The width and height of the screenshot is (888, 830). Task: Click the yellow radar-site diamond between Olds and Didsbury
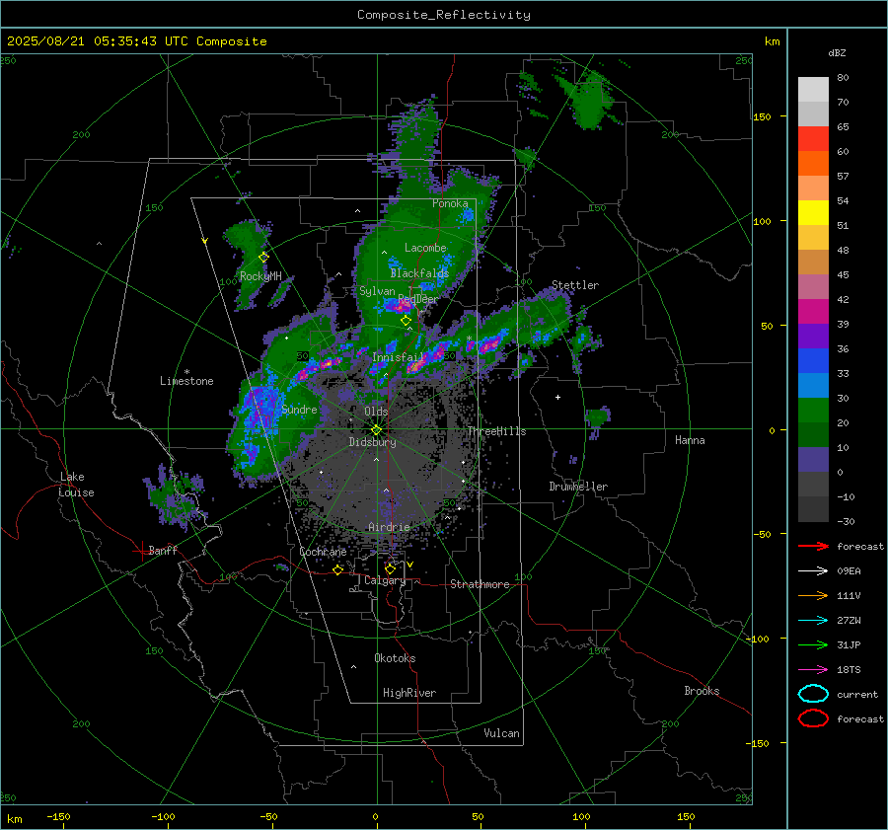377,430
